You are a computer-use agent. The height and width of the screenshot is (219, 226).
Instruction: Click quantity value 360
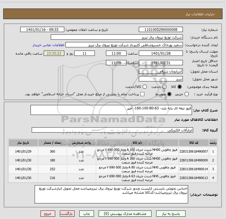[52, 151]
